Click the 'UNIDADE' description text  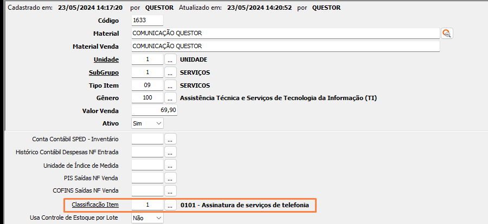[194, 60]
